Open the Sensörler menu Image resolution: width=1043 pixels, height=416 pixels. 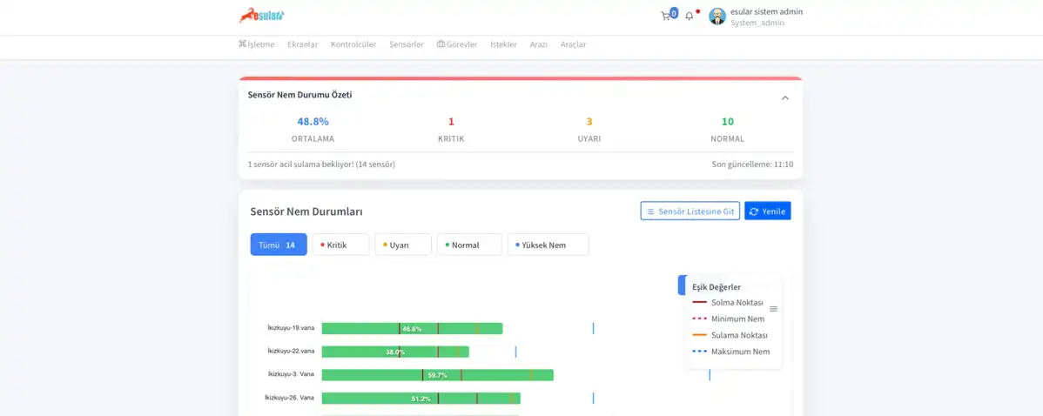point(407,44)
